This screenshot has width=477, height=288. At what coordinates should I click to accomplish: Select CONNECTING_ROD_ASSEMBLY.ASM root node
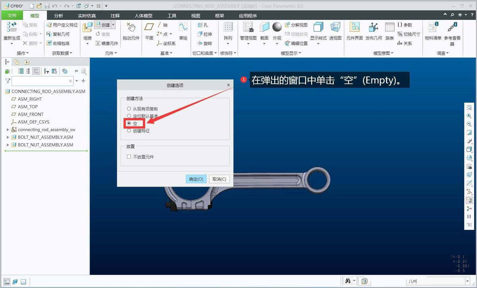[x=45, y=91]
